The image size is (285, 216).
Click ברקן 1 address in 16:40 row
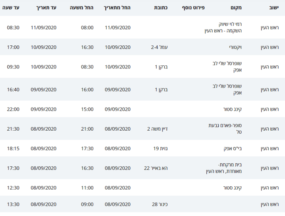pyautogui.click(x=161, y=90)
